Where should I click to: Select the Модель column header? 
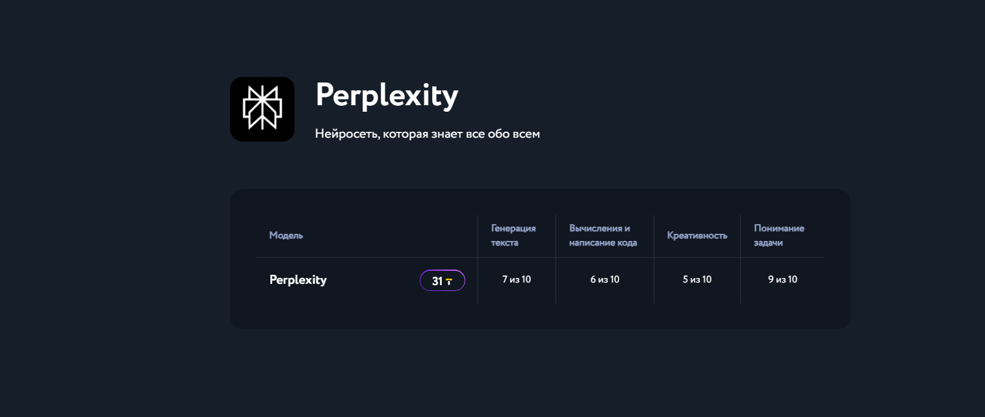click(x=286, y=235)
